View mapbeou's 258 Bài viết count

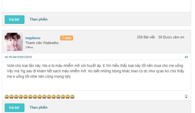click(146, 37)
